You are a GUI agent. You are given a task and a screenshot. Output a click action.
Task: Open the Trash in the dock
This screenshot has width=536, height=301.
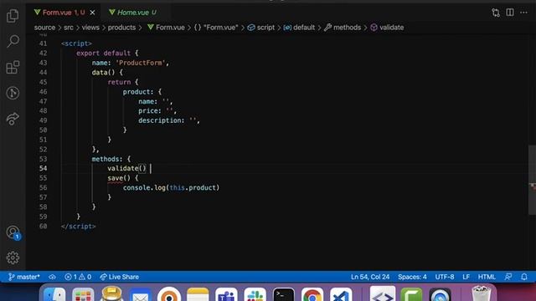coord(482,293)
